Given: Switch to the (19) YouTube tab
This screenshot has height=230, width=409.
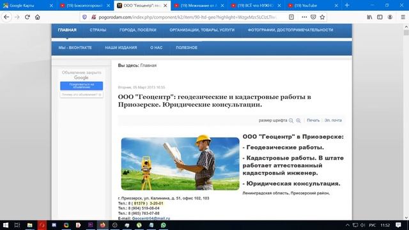Looking at the screenshot, I should [x=313, y=5].
